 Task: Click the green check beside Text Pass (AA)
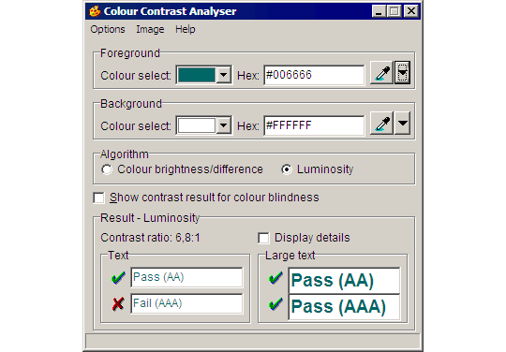(x=118, y=277)
